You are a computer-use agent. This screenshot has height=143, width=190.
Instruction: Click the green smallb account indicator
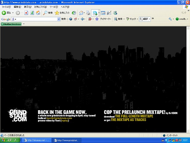[x=181, y=19]
